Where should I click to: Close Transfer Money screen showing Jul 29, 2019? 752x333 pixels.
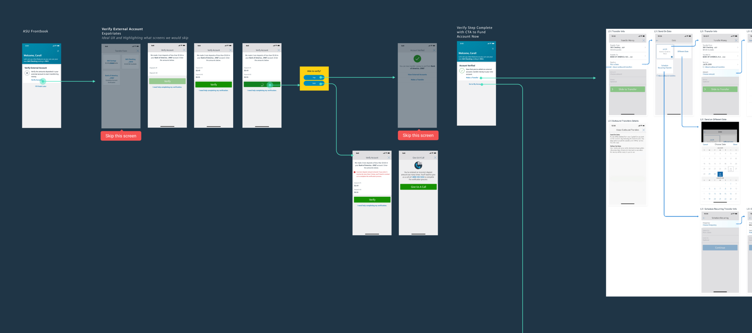coord(736,40)
